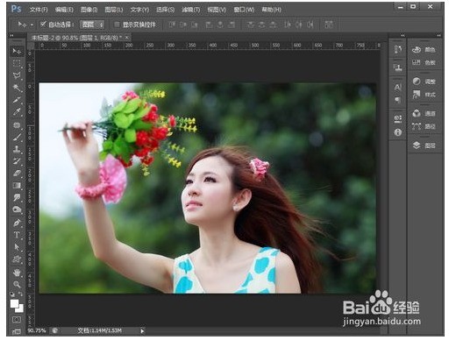Open the 色板 (Swatches) panel button
449x340 pixels.
click(x=424, y=62)
